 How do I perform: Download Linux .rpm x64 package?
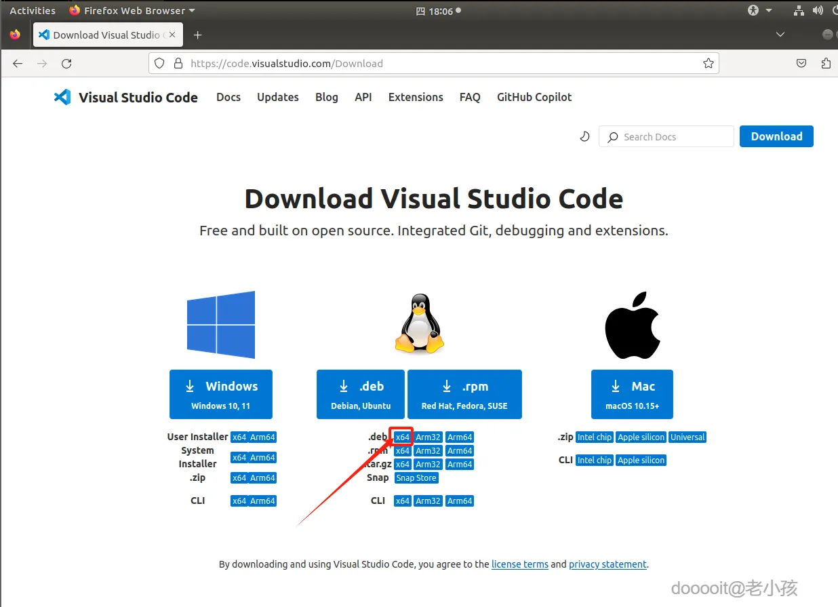403,451
